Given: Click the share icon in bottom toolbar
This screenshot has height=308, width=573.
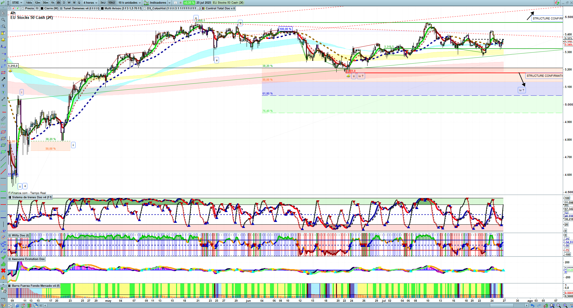Looking at the screenshot, I should tap(10, 306).
